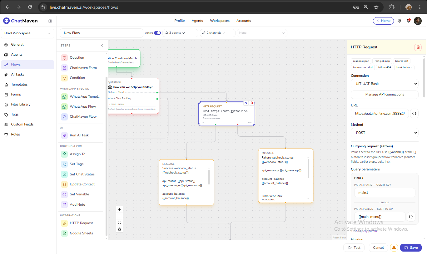Screen dimensions: 427x255
Task: Open General in the sidebar
Action: pos(27,45)
